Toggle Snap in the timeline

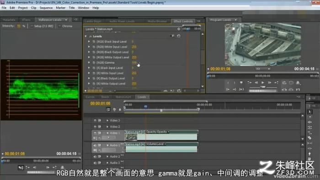coord(108,109)
